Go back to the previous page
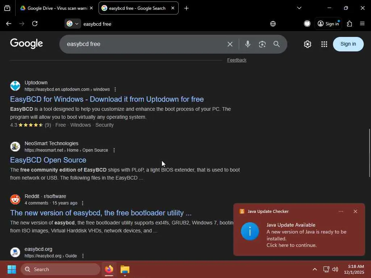This screenshot has width=371, height=278. (9, 24)
